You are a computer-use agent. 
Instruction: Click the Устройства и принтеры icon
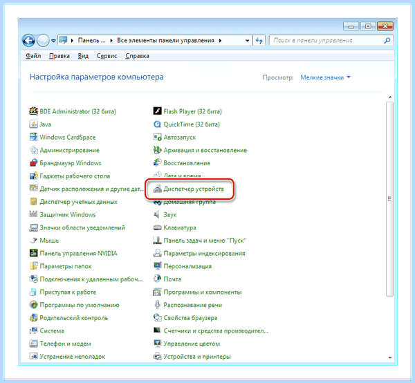point(157,357)
